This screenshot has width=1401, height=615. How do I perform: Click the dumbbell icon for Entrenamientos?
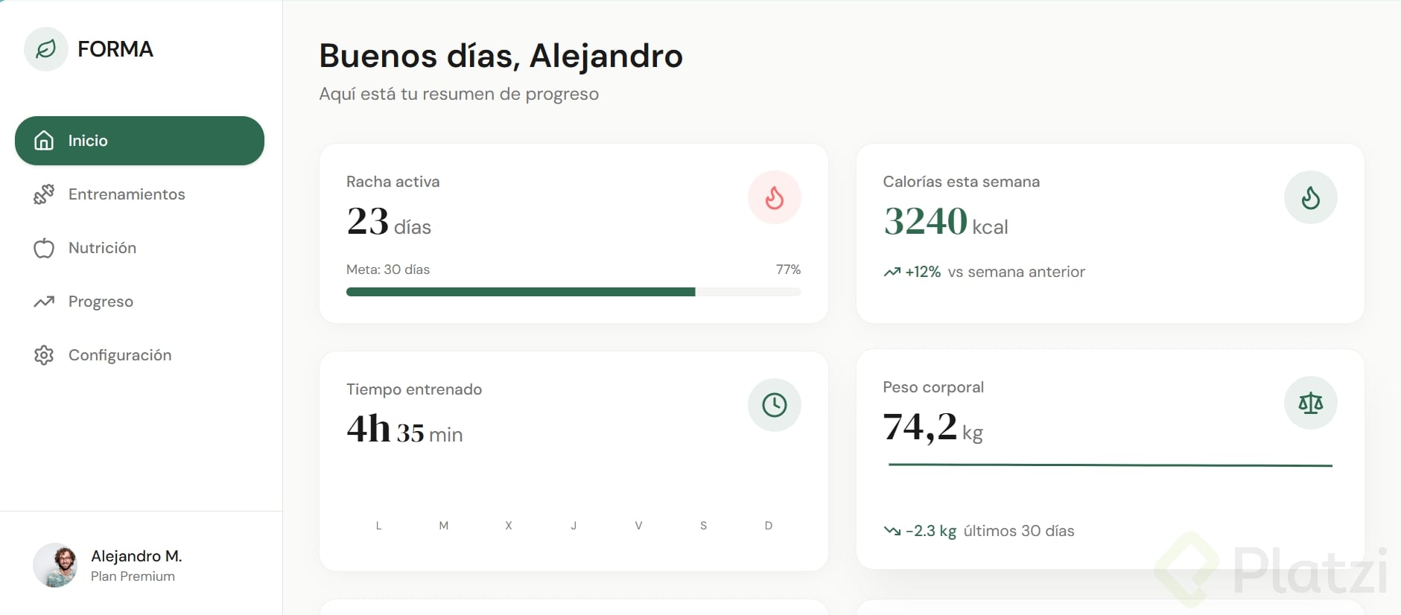pos(44,194)
